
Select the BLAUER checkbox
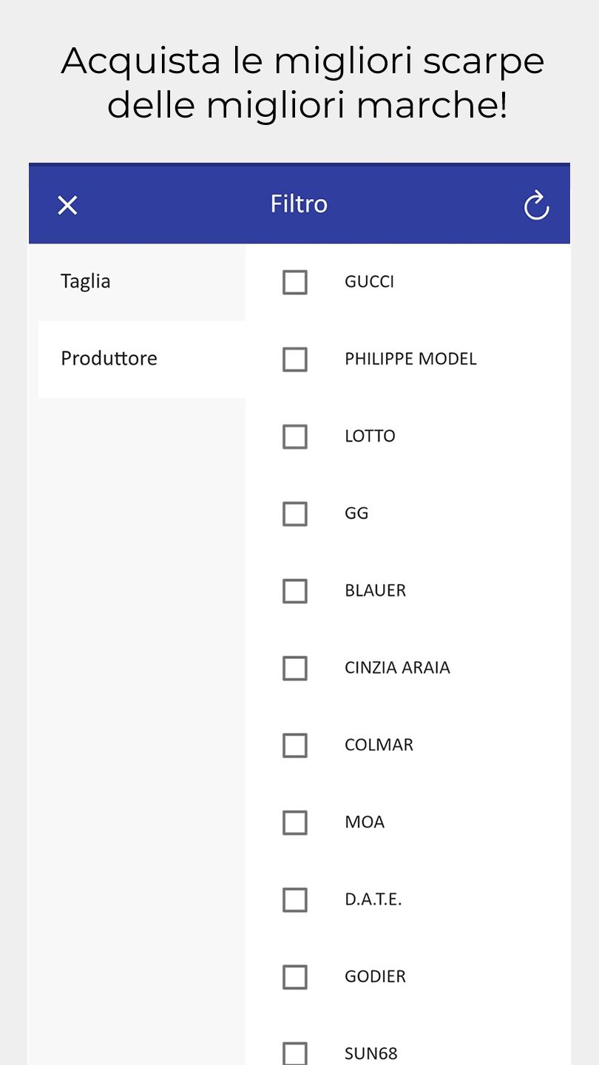point(295,591)
